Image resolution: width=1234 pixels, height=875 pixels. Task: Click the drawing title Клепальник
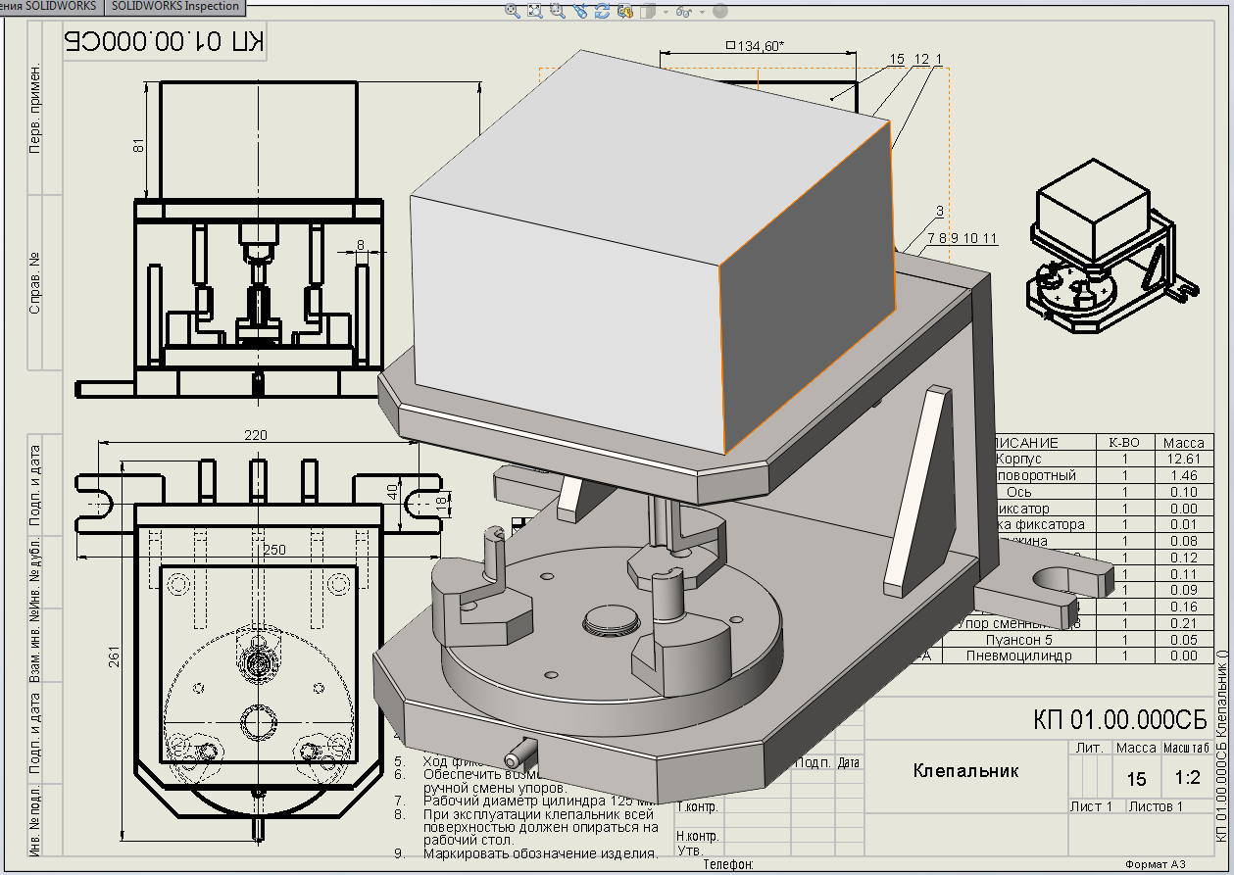coord(965,771)
